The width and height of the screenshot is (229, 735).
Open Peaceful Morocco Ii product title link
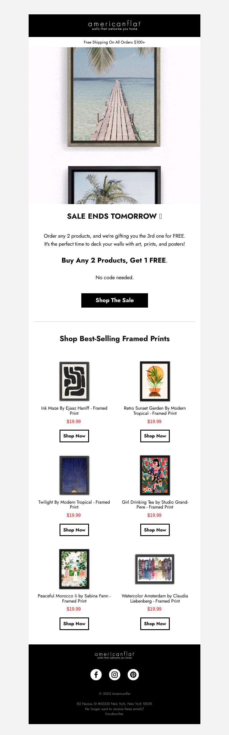74,598
